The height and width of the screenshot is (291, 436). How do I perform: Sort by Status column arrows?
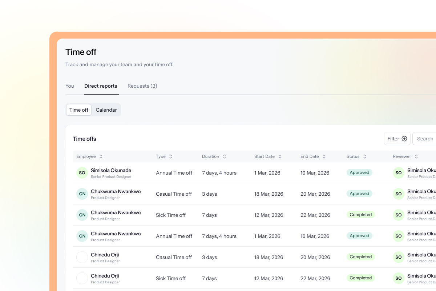(365, 156)
